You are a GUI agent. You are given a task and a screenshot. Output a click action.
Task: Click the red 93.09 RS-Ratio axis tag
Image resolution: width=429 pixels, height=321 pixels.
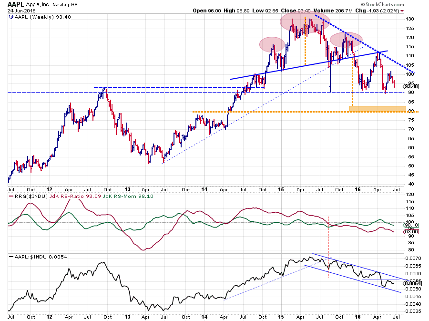coord(411,232)
